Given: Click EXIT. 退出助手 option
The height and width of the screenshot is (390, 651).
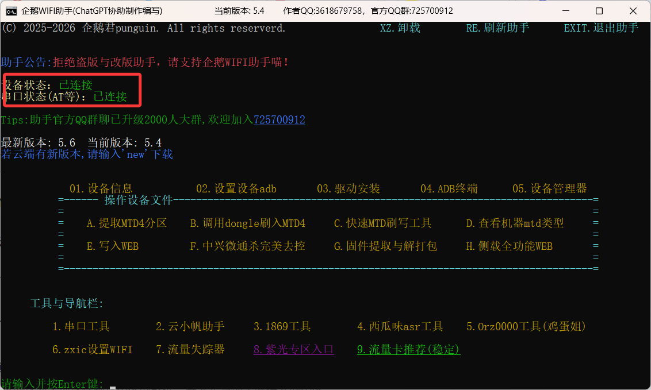Looking at the screenshot, I should 601,28.
